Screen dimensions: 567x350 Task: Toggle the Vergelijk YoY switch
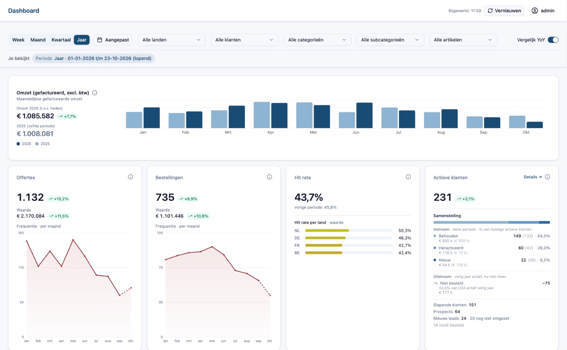[553, 40]
